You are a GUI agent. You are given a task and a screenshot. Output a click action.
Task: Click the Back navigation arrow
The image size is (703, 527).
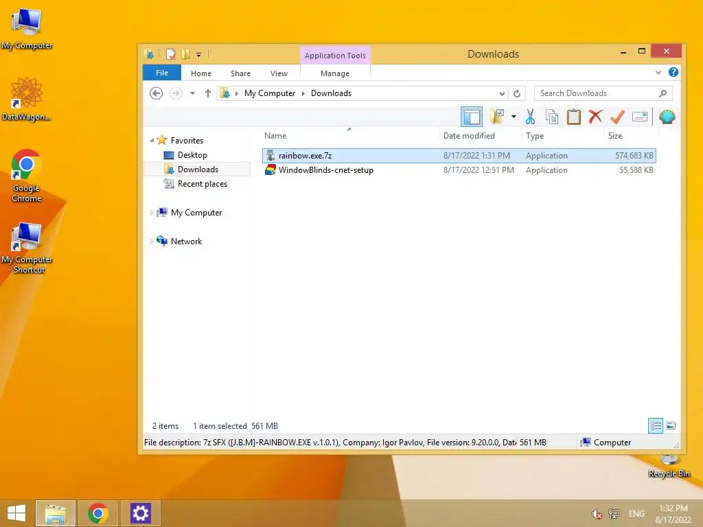(x=156, y=93)
